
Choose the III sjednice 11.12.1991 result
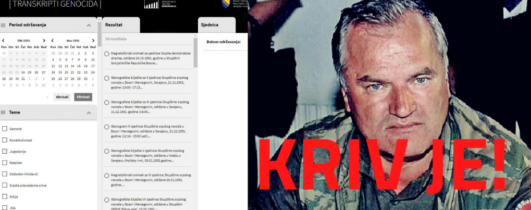107,102
